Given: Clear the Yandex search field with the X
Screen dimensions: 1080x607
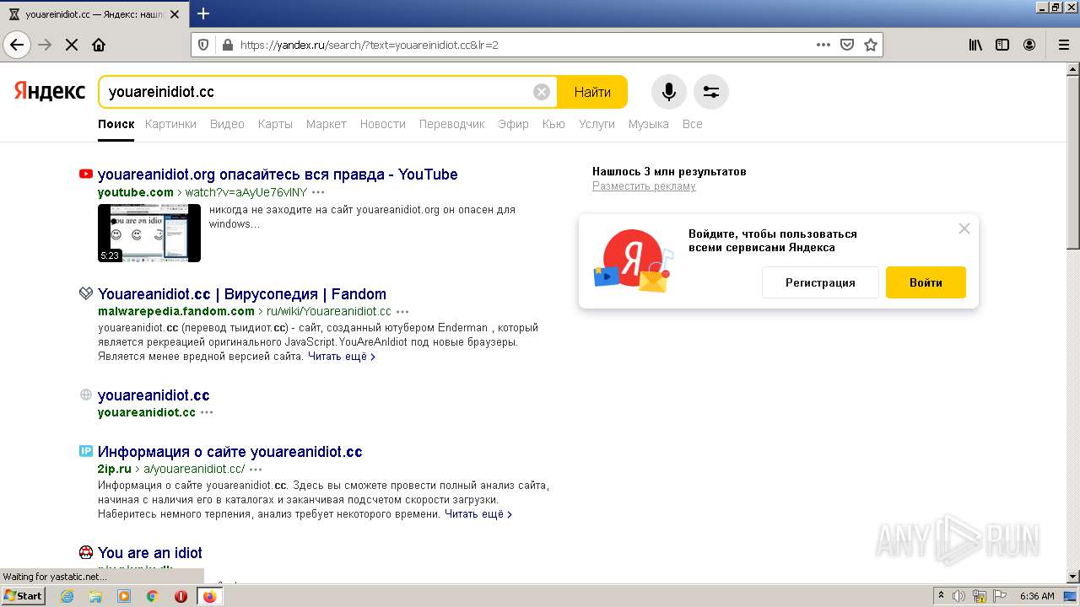Looking at the screenshot, I should coord(542,92).
